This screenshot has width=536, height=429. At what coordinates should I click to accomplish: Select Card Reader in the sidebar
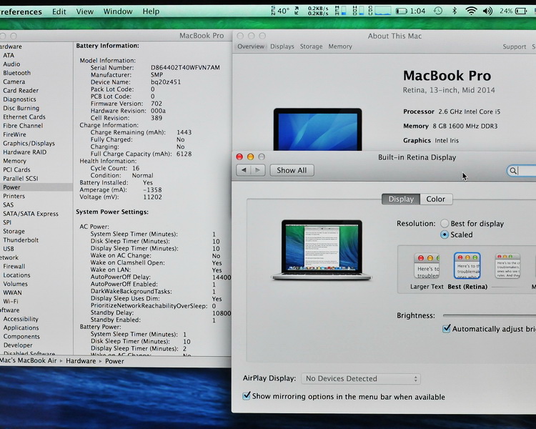21,91
